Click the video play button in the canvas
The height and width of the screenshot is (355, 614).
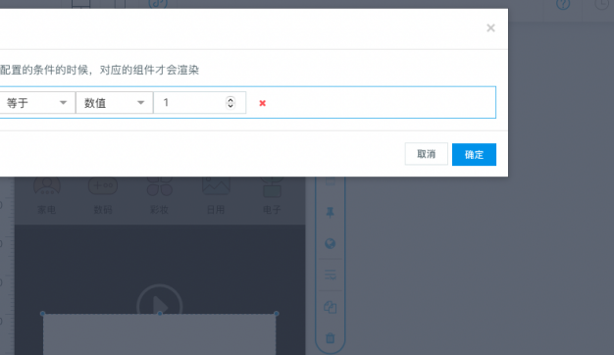159,299
